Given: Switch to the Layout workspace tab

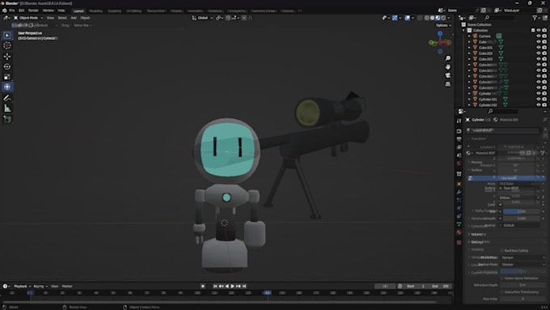Looking at the screenshot, I should (78, 11).
